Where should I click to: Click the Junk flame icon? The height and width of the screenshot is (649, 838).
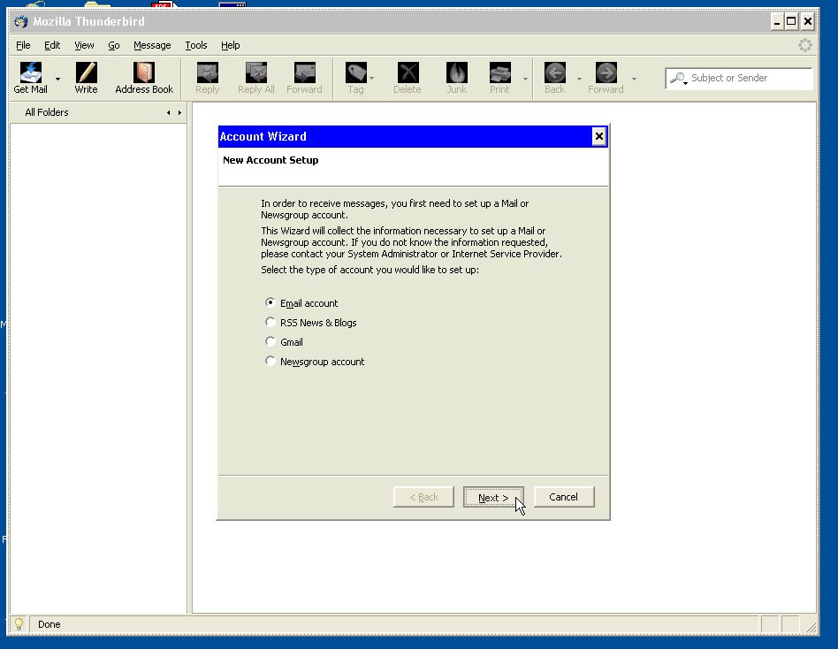[x=456, y=77]
